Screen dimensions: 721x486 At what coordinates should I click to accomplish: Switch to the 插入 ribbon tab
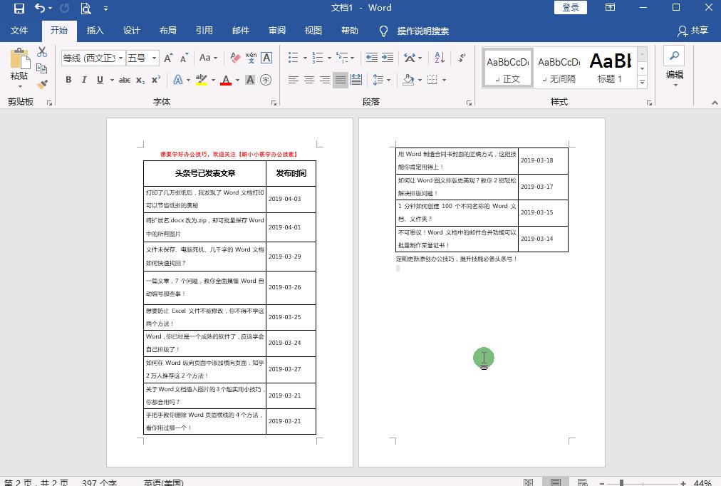click(96, 31)
